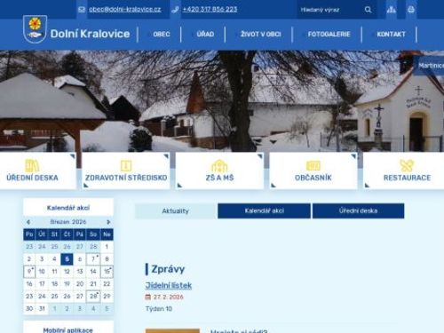This screenshot has width=444, height=333.
Task: Open the Jídelní lístek news link
Action: [169, 286]
